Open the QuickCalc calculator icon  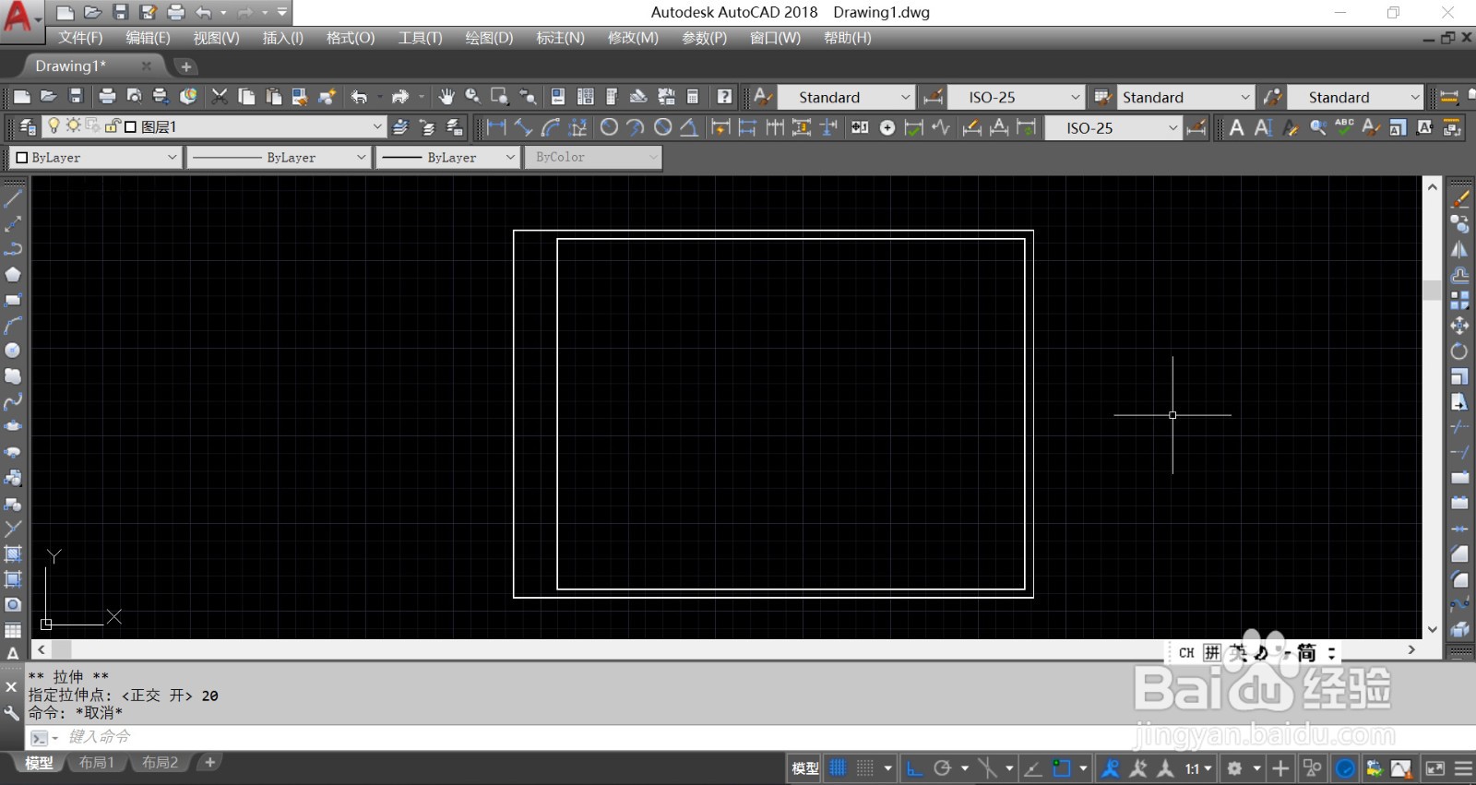[x=693, y=97]
